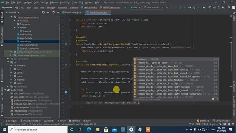
Task: Toggle the read-only lock in status bar
Action: pos(221,124)
